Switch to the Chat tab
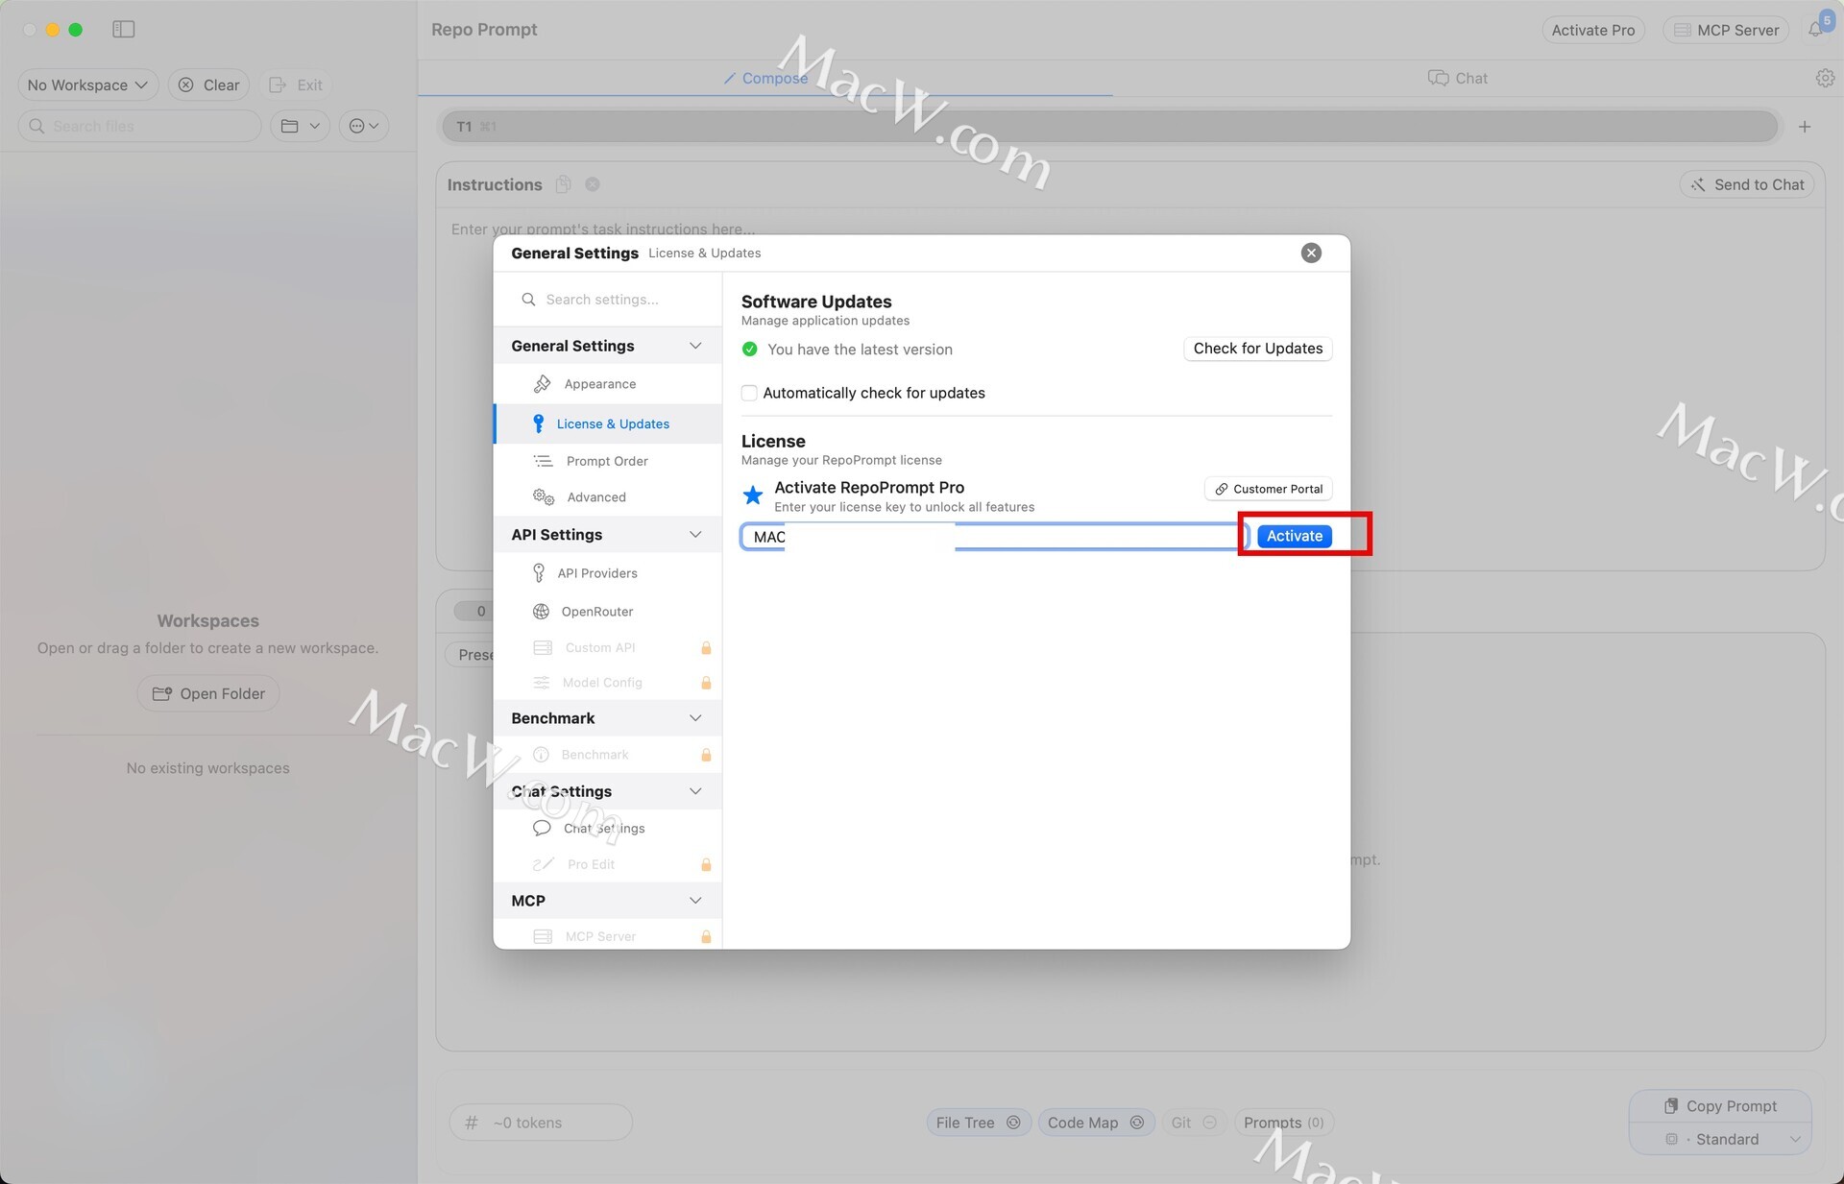The width and height of the screenshot is (1844, 1184). [x=1458, y=79]
